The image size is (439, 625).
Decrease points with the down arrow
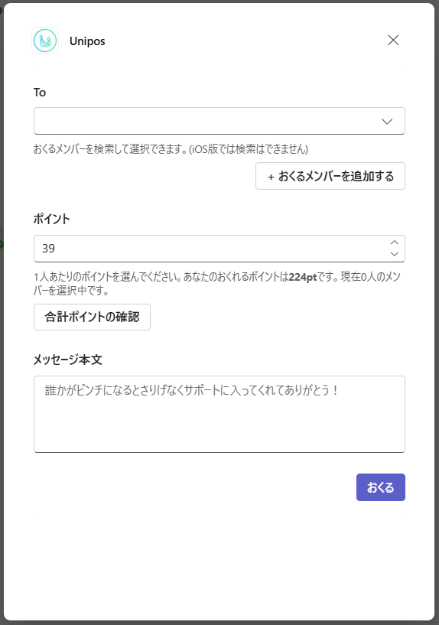395,254
